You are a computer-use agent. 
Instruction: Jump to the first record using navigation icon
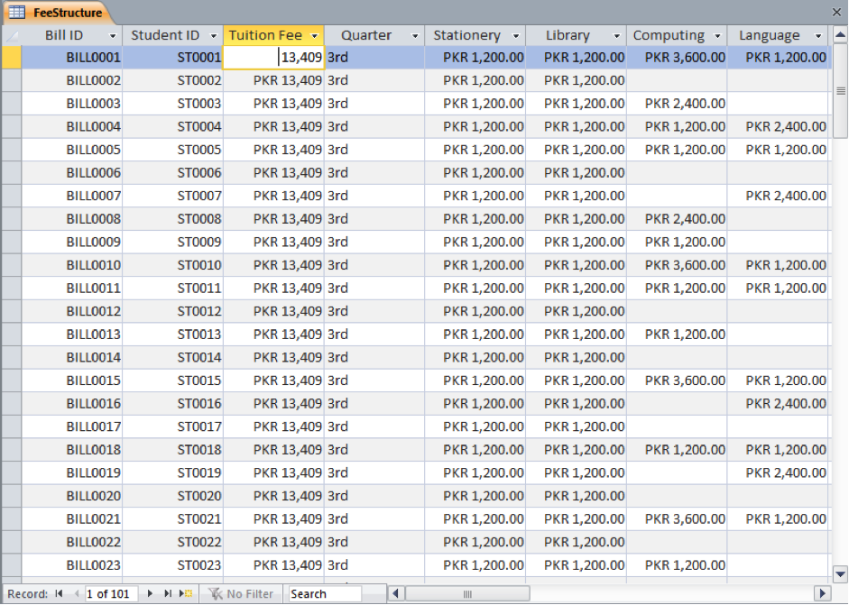59,593
